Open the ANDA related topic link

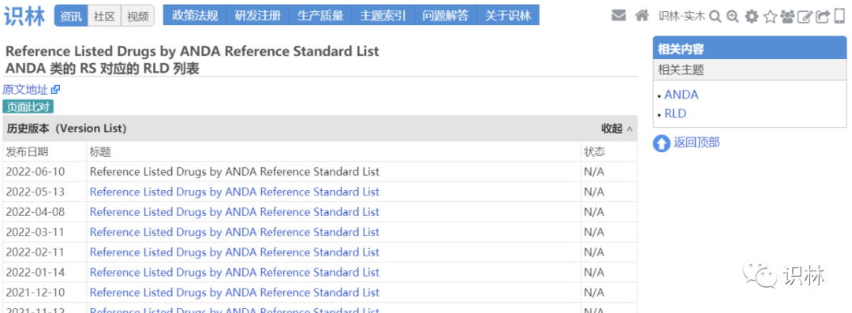pyautogui.click(x=682, y=95)
